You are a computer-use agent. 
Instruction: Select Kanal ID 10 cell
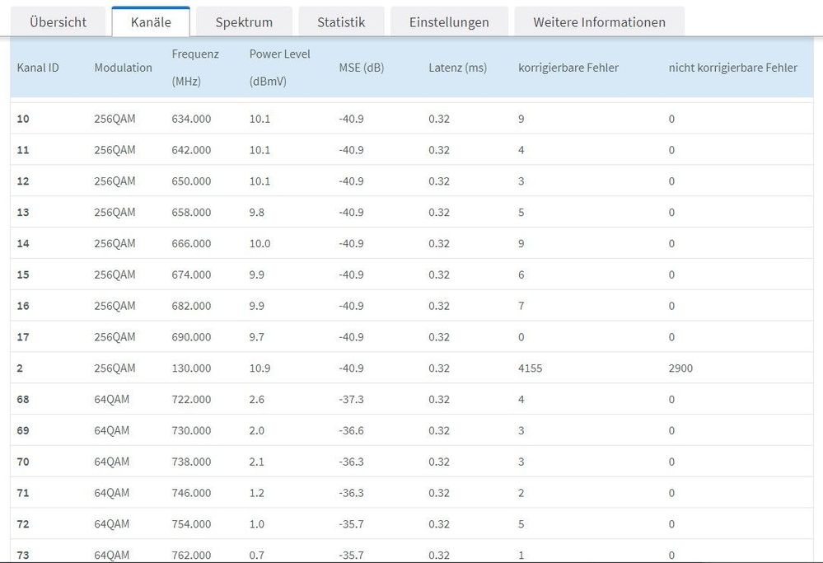point(23,119)
